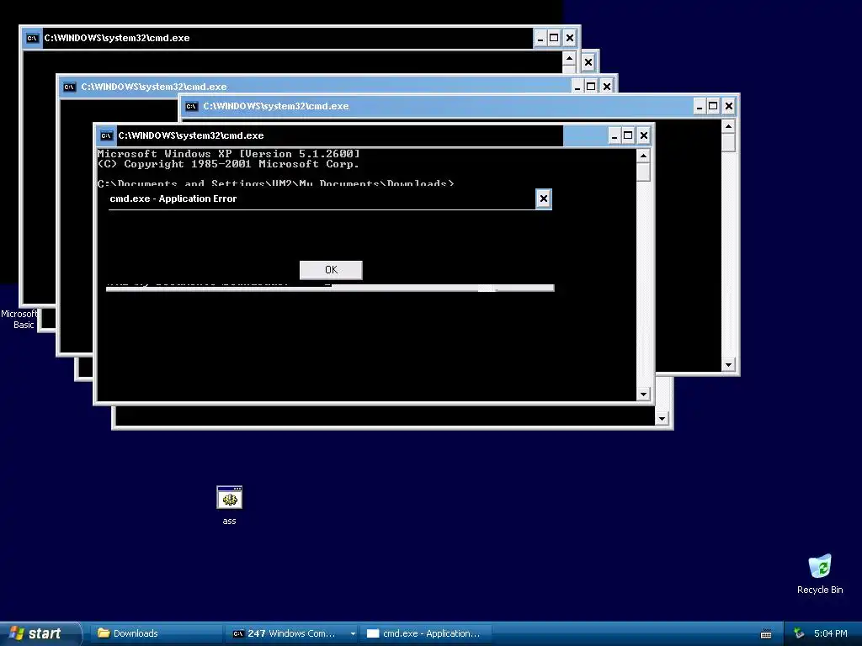Click cmd icon in second cmd window title
The image size is (862, 646).
69,87
